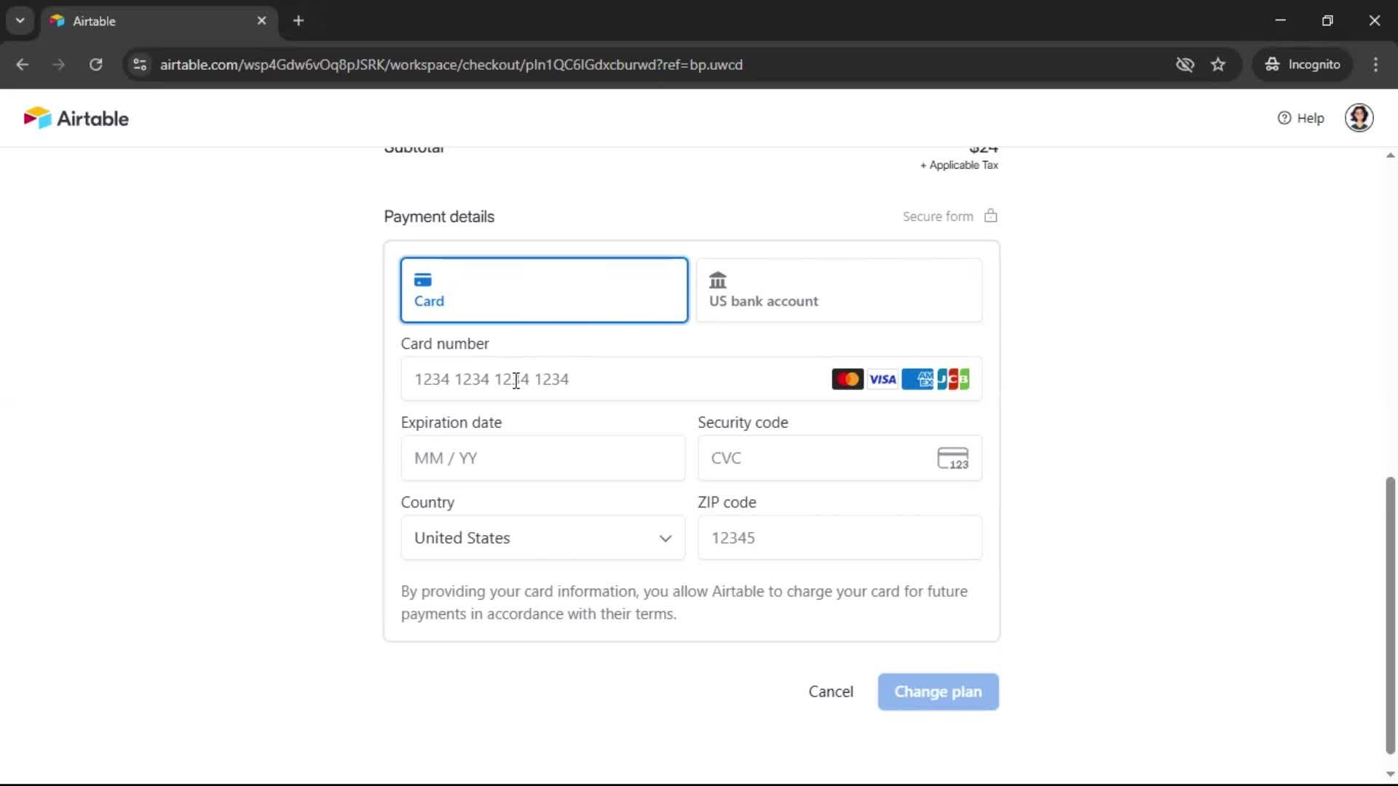1398x786 pixels.
Task: Click the scrollbar down arrow
Action: point(1390,774)
